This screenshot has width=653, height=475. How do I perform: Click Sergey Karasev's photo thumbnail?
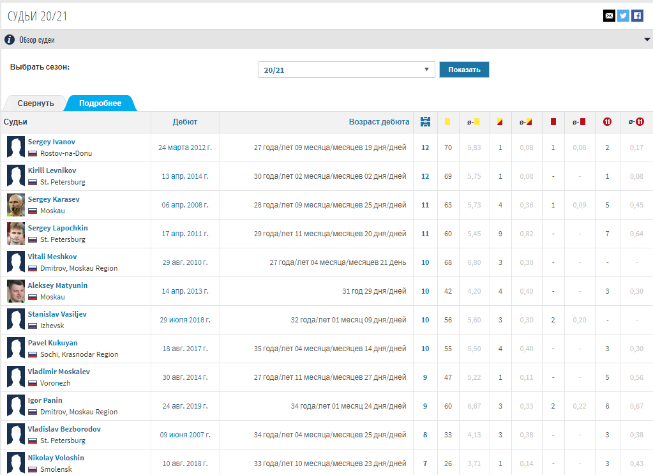click(16, 205)
